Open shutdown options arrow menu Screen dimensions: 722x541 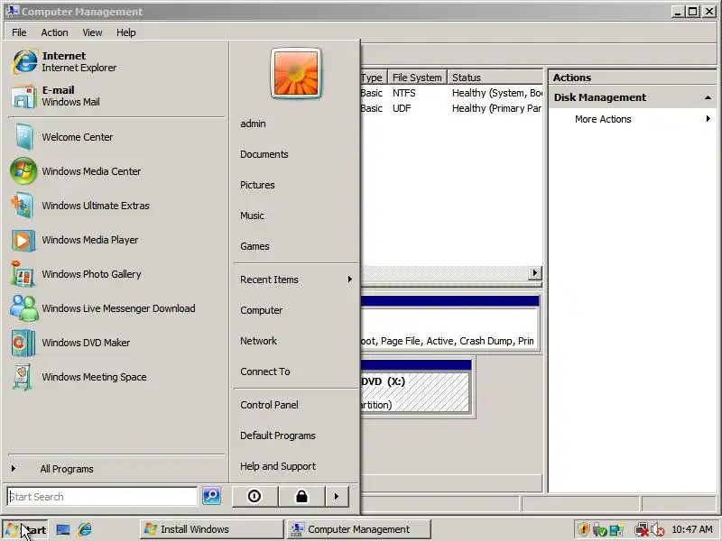(337, 497)
